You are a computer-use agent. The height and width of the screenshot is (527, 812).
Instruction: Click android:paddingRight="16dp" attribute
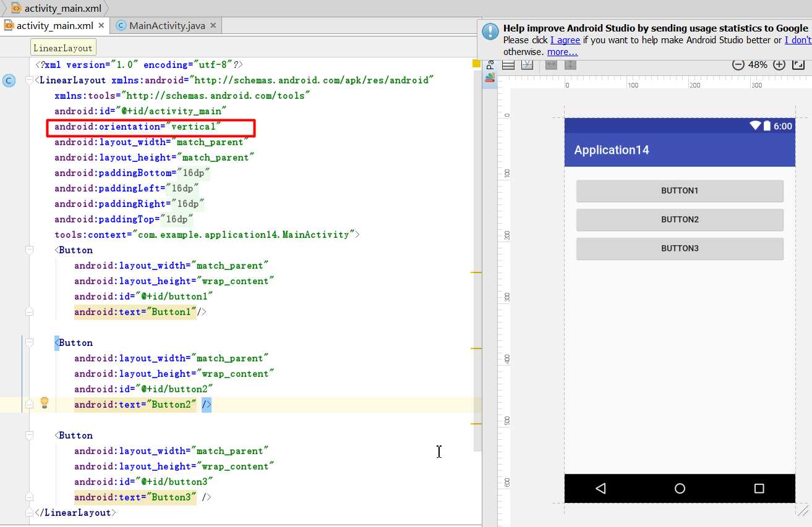click(x=129, y=204)
